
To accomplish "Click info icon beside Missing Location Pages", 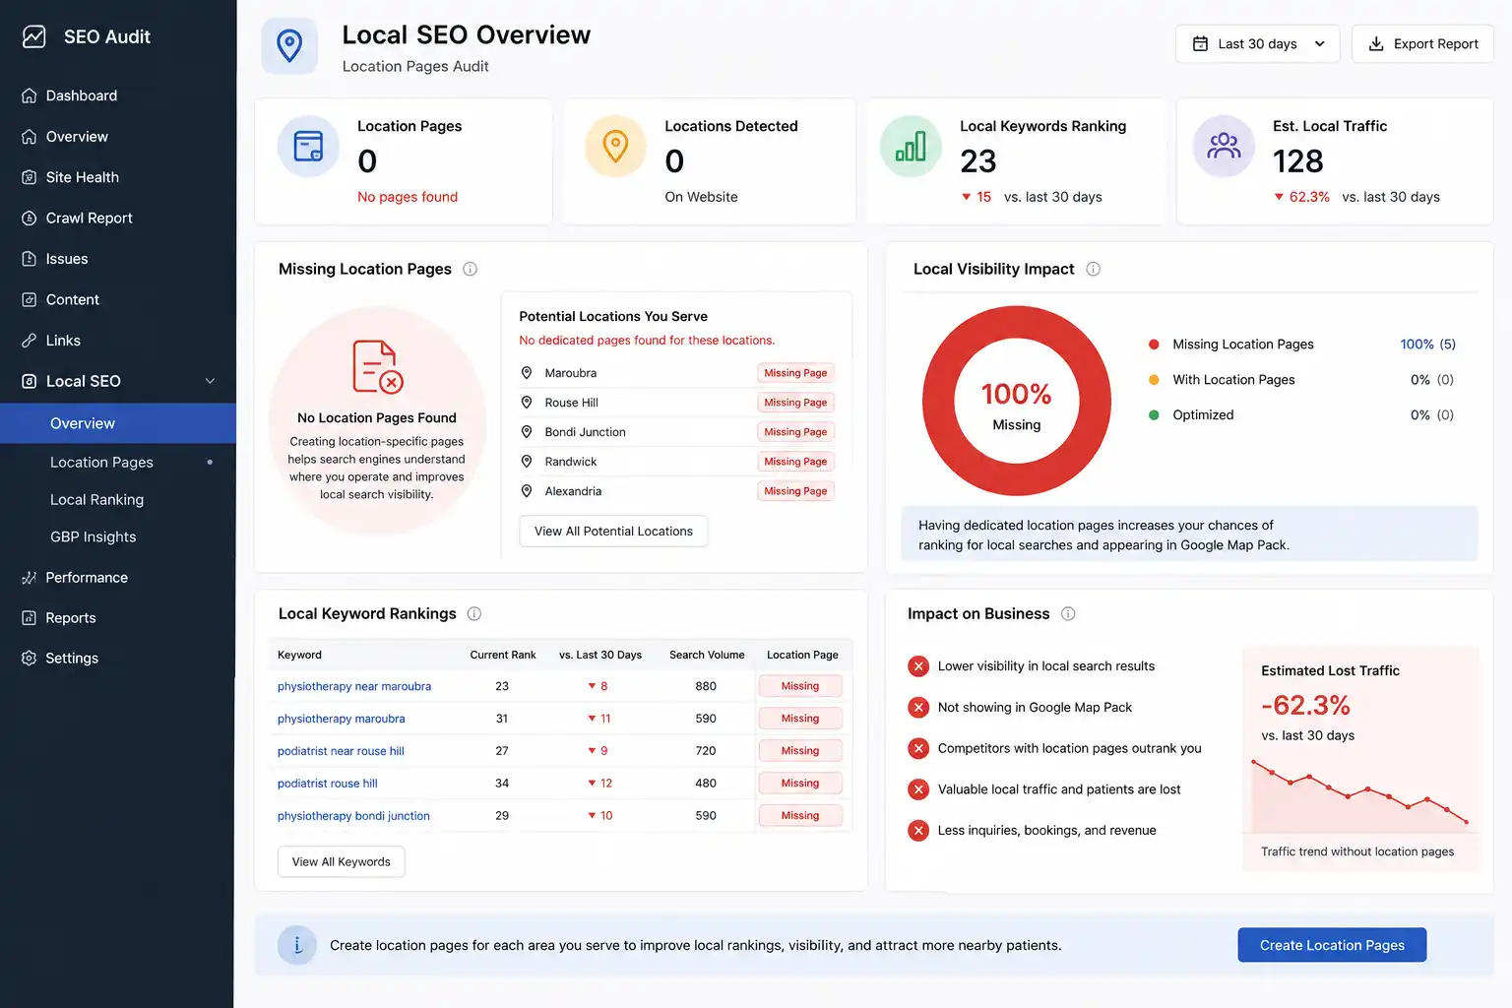I will pos(471,269).
